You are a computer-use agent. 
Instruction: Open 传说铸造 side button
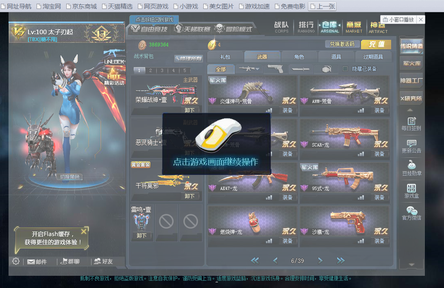(411, 46)
